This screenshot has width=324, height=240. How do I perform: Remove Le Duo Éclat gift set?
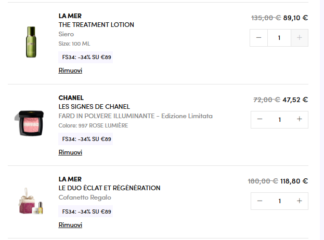coord(70,225)
